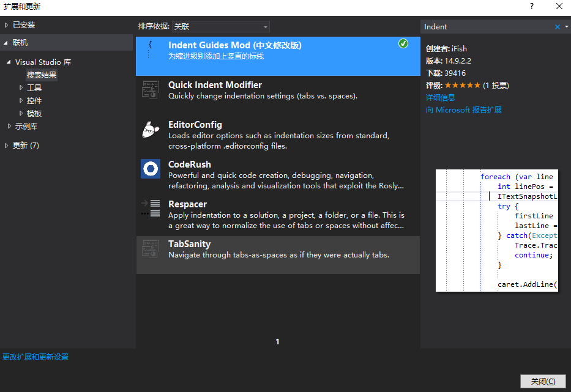Click the TabSanity extension icon
The image size is (571, 392).
coord(151,248)
